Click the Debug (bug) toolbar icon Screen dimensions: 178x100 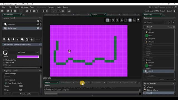pos(27,11)
